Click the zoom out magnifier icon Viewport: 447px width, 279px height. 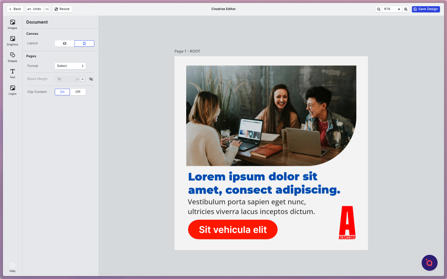tap(379, 9)
